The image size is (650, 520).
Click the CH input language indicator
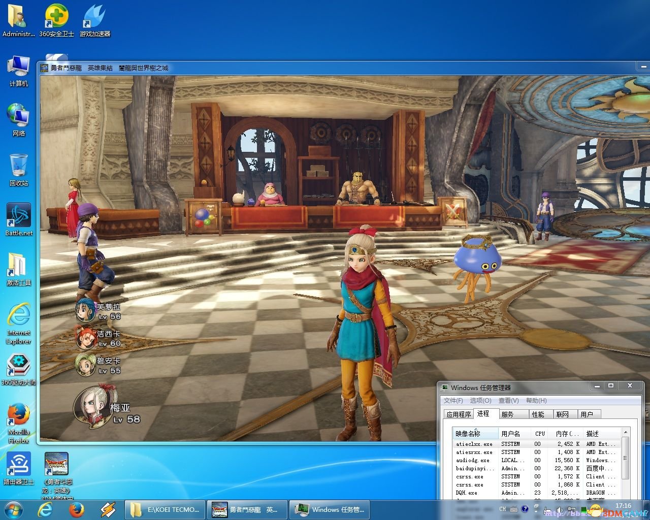pos(503,509)
